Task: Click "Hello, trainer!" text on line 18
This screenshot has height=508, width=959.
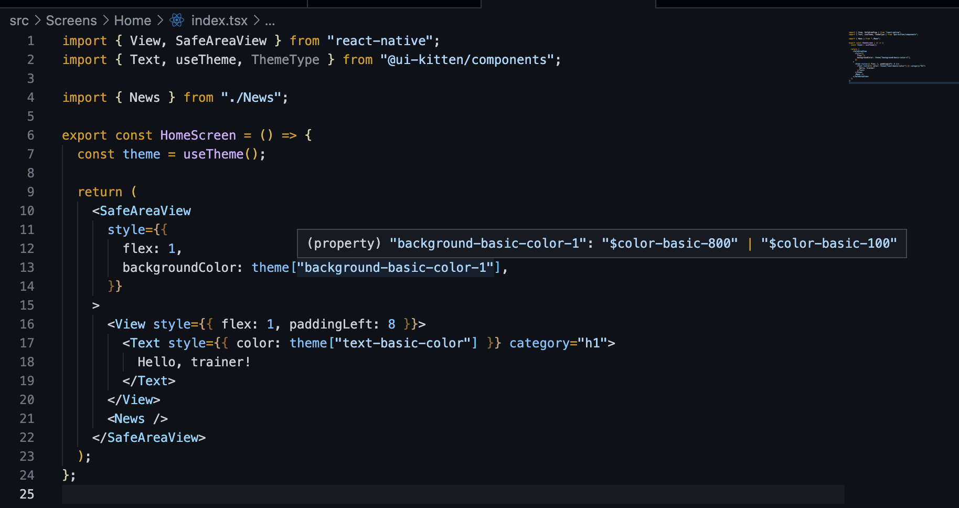Action: pyautogui.click(x=193, y=362)
